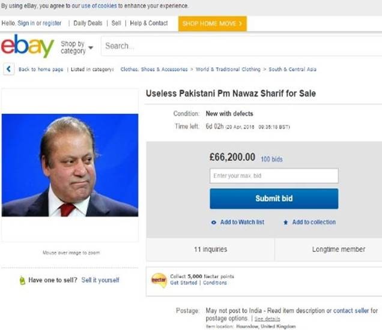Open the Daily Deals menu item
This screenshot has height=330, width=382.
tap(87, 23)
